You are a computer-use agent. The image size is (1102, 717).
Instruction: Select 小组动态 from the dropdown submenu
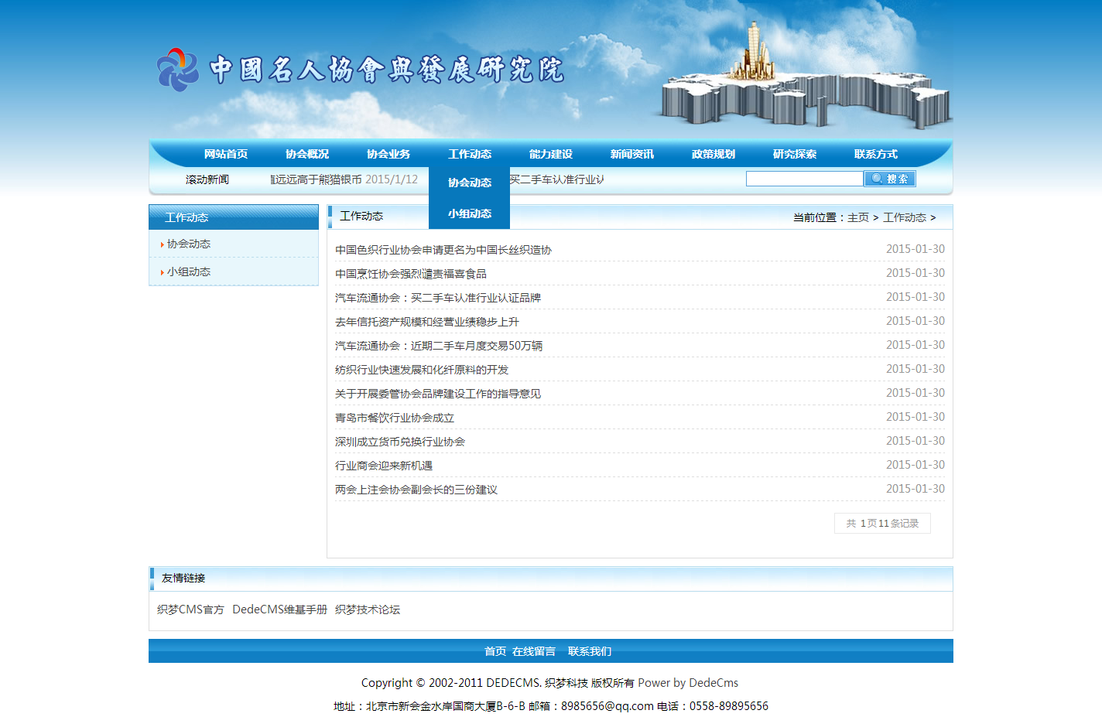[x=470, y=213]
